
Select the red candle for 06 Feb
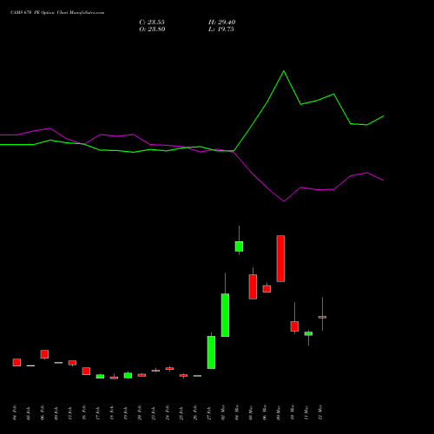click(x=44, y=354)
